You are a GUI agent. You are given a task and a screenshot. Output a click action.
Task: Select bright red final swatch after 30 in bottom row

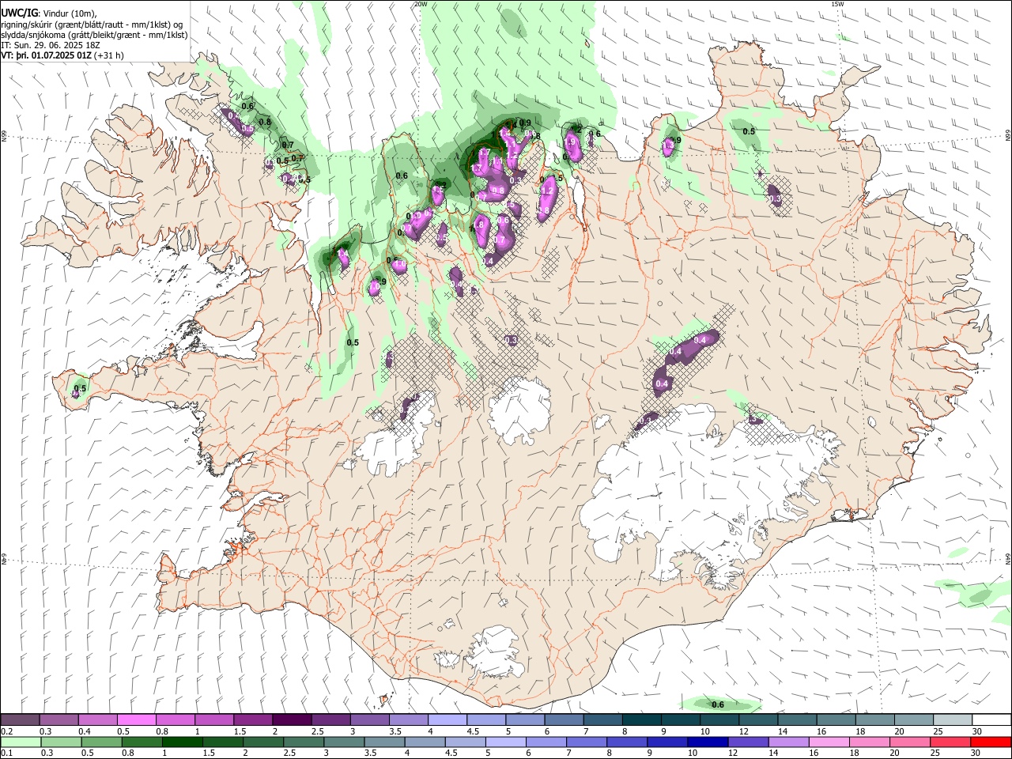(x=991, y=742)
